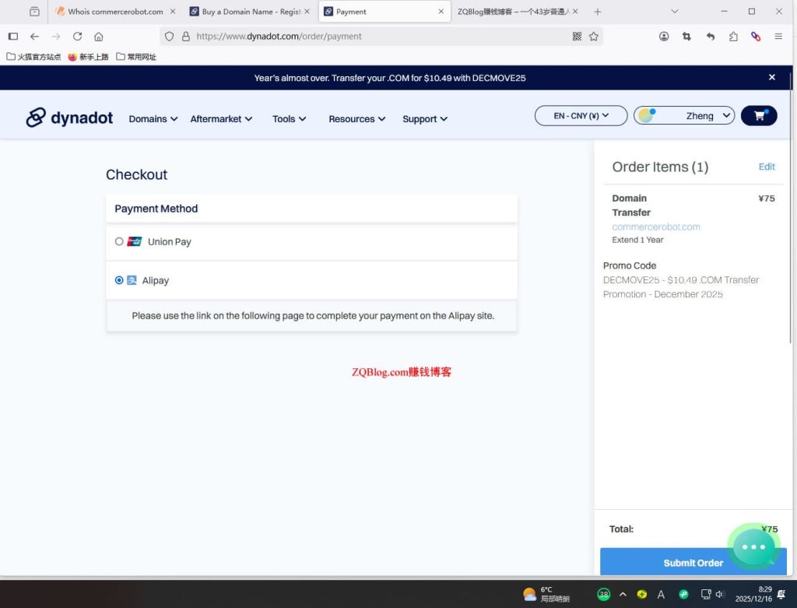Toggle the Firefox sidebar icon

coord(13,36)
